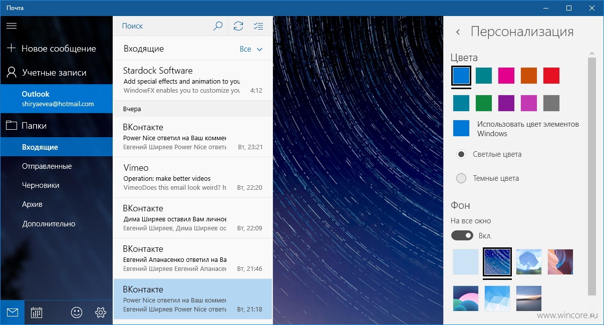Viewport: 604px width, 325px height.
Task: Open the Входящие folder in sidebar
Action: pos(56,147)
